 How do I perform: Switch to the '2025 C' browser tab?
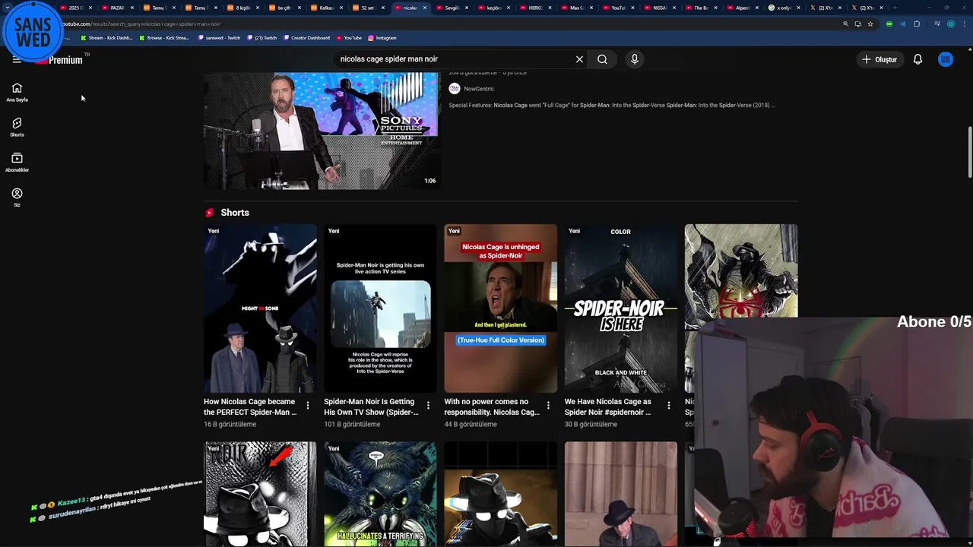click(75, 8)
